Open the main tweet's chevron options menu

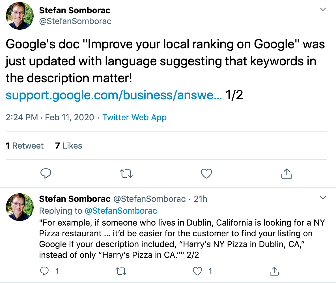coord(323,9)
